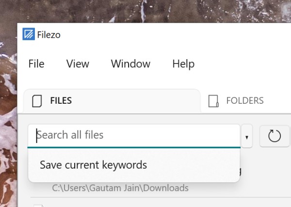This screenshot has width=291, height=207.
Task: Switch to the FILES tab label
Action: tap(61, 101)
